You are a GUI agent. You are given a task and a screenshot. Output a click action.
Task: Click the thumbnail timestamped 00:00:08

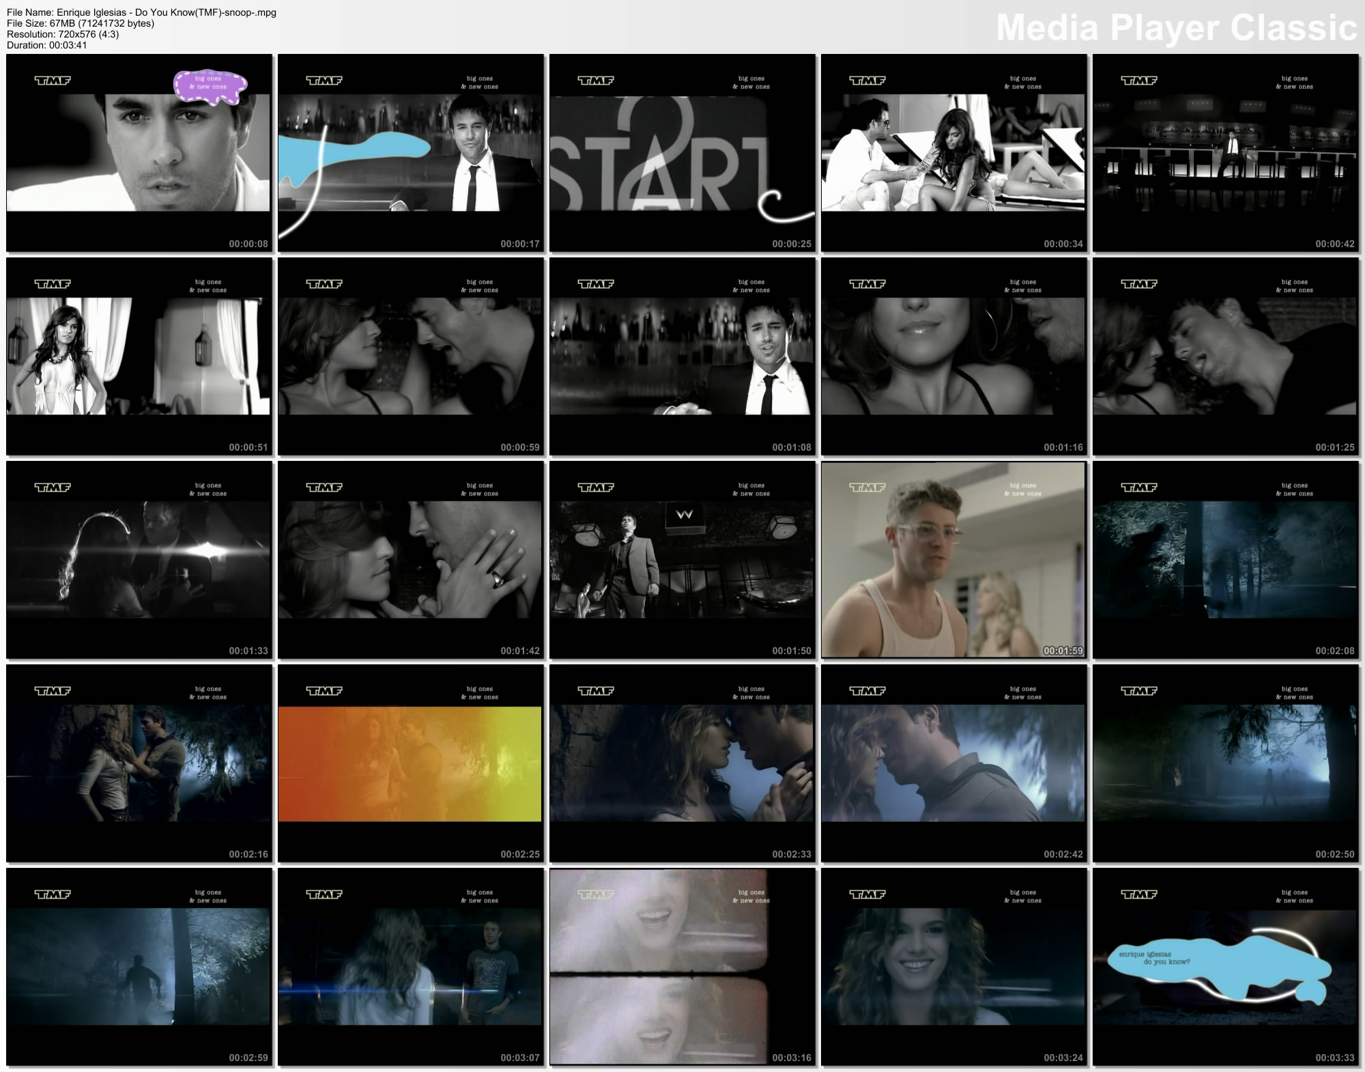click(139, 153)
